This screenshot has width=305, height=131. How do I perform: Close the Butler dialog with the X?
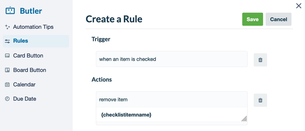299,6
